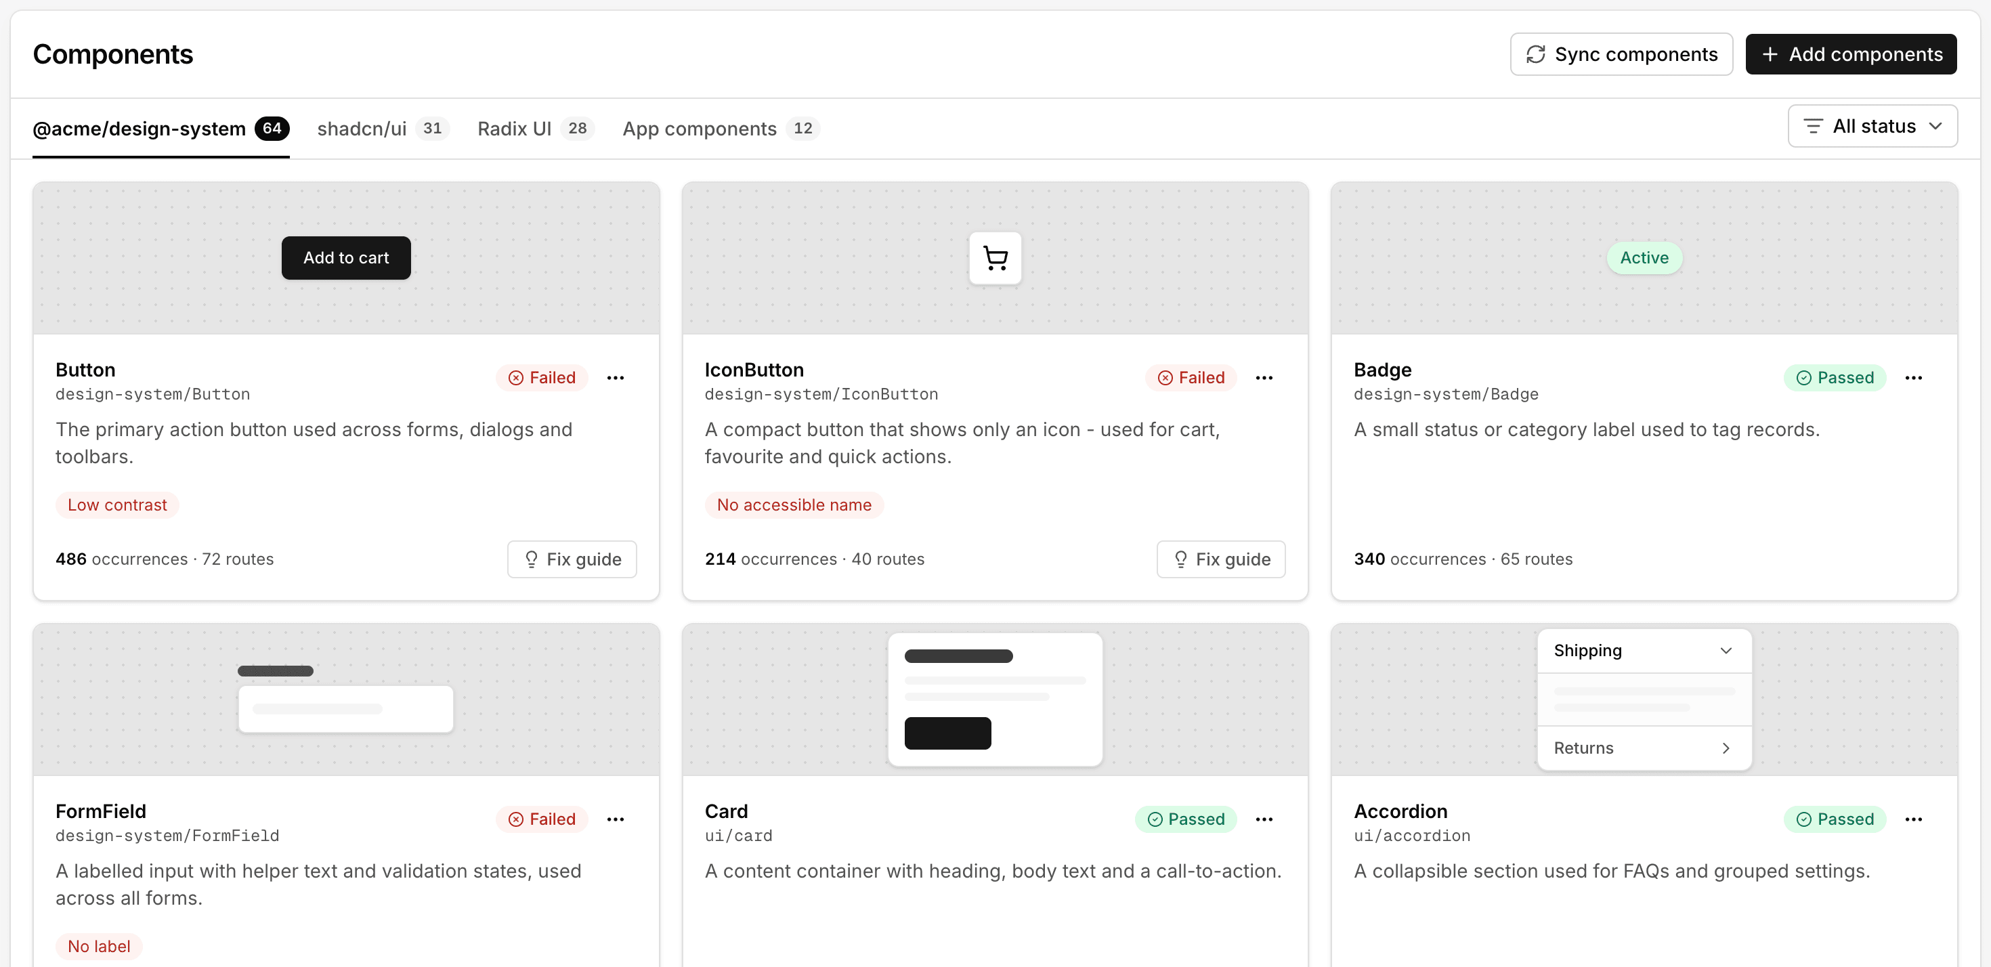This screenshot has width=1991, height=967.
Task: Click the design-system/Badge path text
Action: click(x=1445, y=394)
